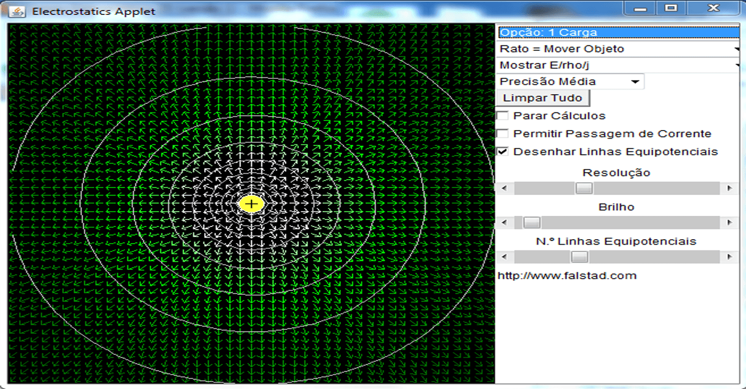Screen dimensions: 746x389
Task: Click the 'N.º Linhas Equipotenciais' label
Action: [x=616, y=241]
